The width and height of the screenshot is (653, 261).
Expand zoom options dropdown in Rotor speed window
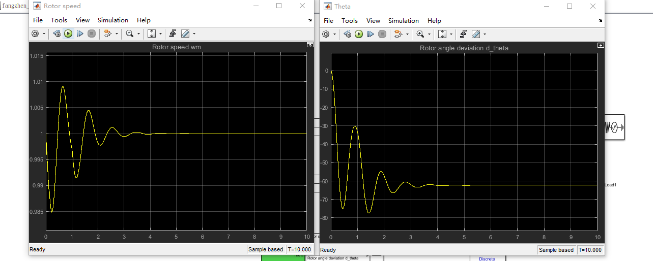138,34
